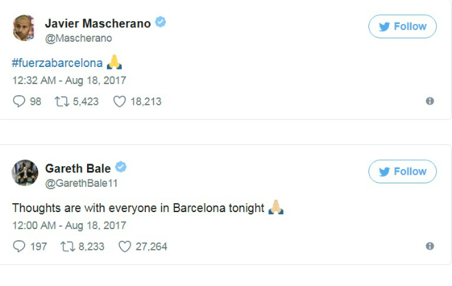Reply to Javier Mascherano's tweet

[19, 101]
